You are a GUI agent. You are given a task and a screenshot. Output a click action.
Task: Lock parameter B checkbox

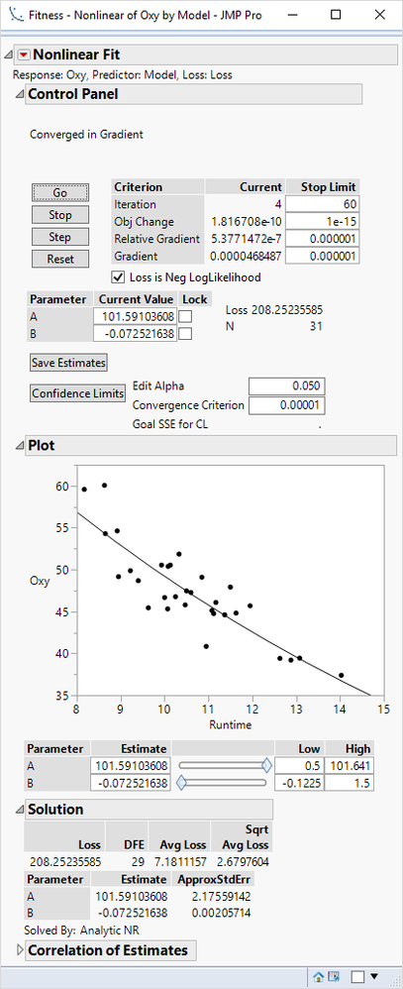coord(185,334)
